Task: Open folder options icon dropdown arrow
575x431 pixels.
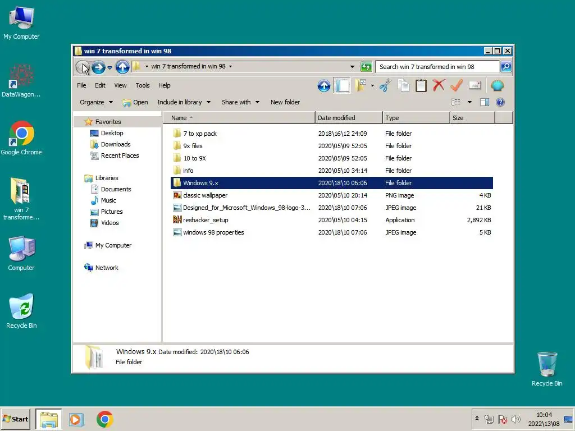Action: click(373, 86)
